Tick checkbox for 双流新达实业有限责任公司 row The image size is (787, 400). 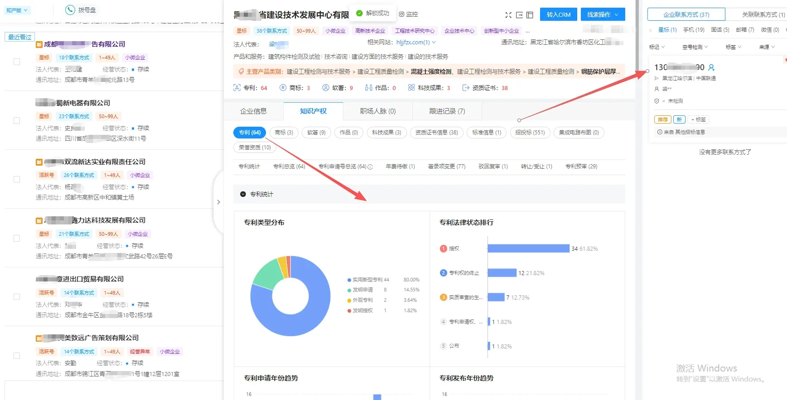pos(17,180)
